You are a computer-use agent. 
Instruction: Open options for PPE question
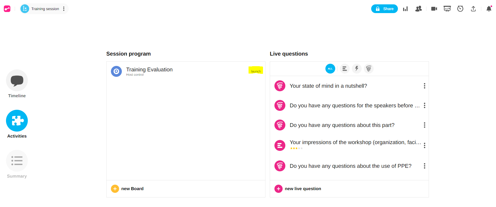click(x=424, y=166)
